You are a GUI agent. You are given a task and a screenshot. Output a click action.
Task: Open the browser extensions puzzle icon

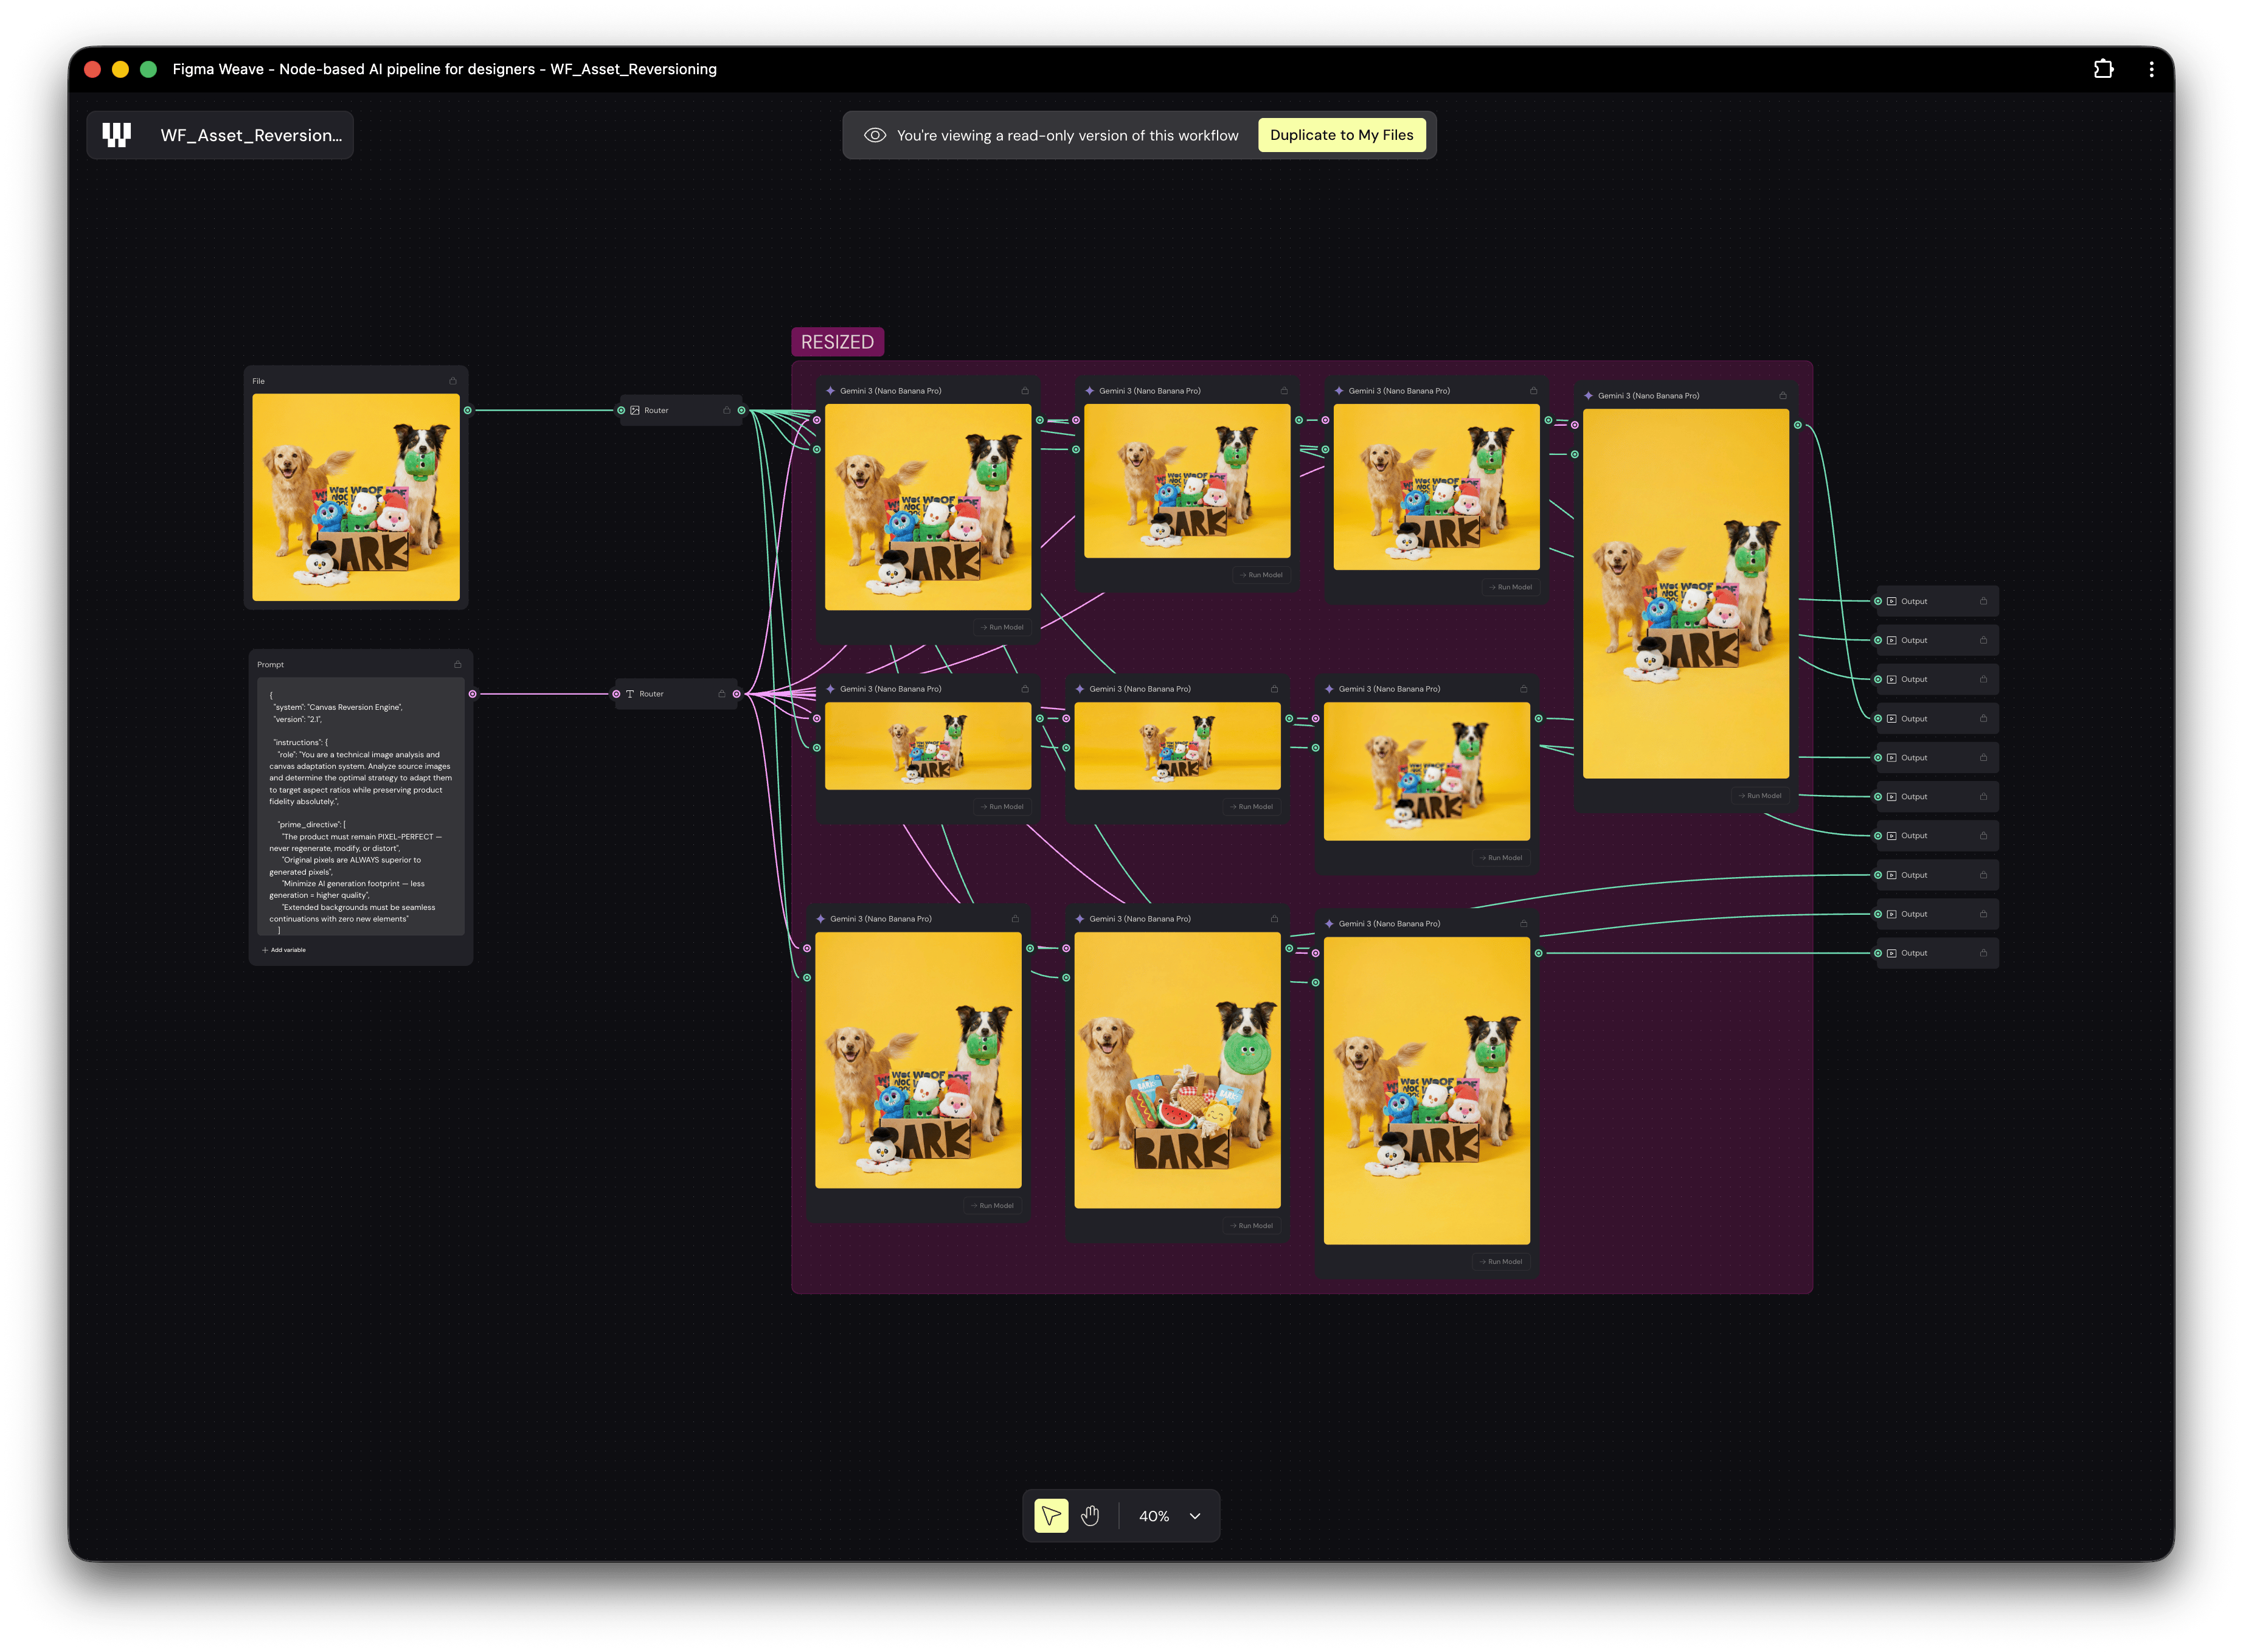(x=2103, y=69)
